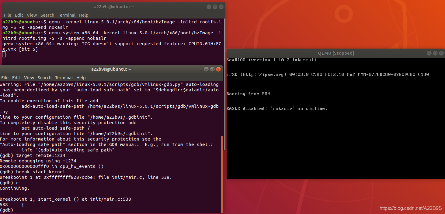Click 'target remote:1234' command line
Screen dimensions: 445x214
pyautogui.click(x=33, y=155)
